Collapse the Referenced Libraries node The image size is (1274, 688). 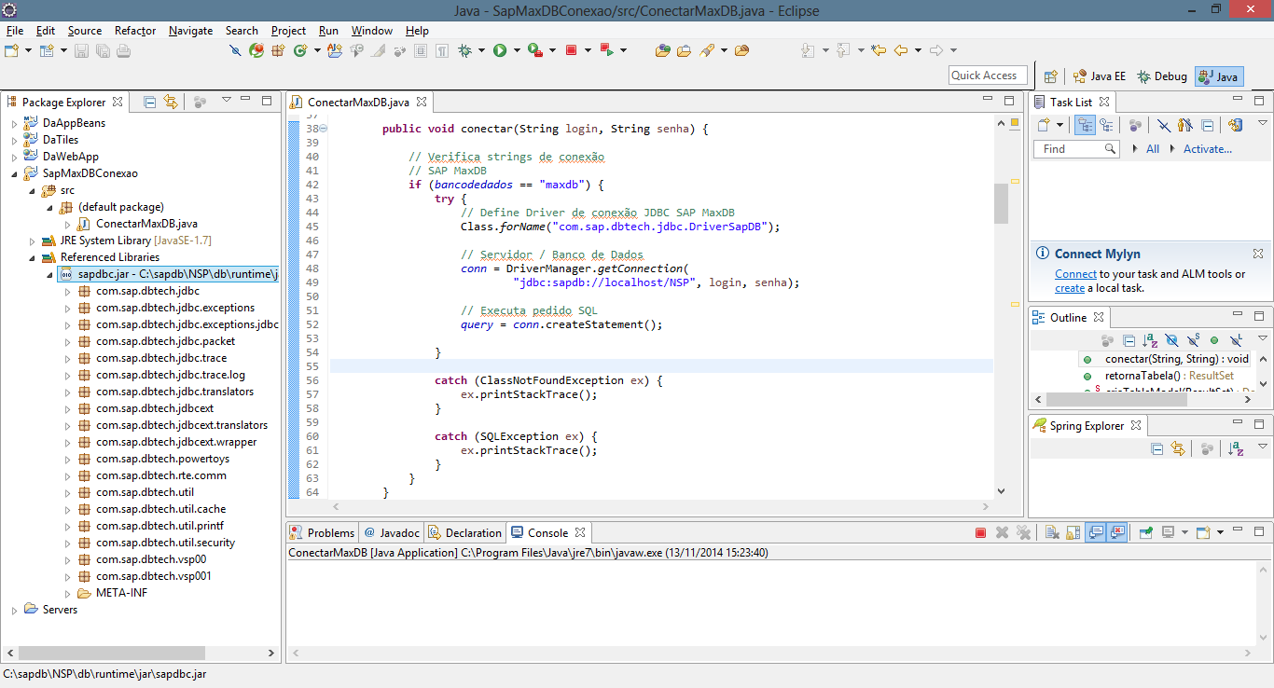tap(33, 257)
